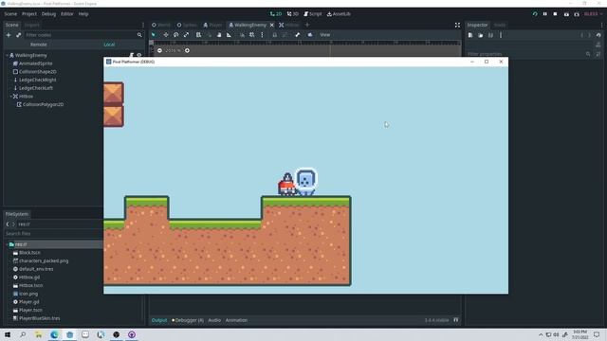607x341 pixels.
Task: Open the Project menu
Action: tap(29, 14)
